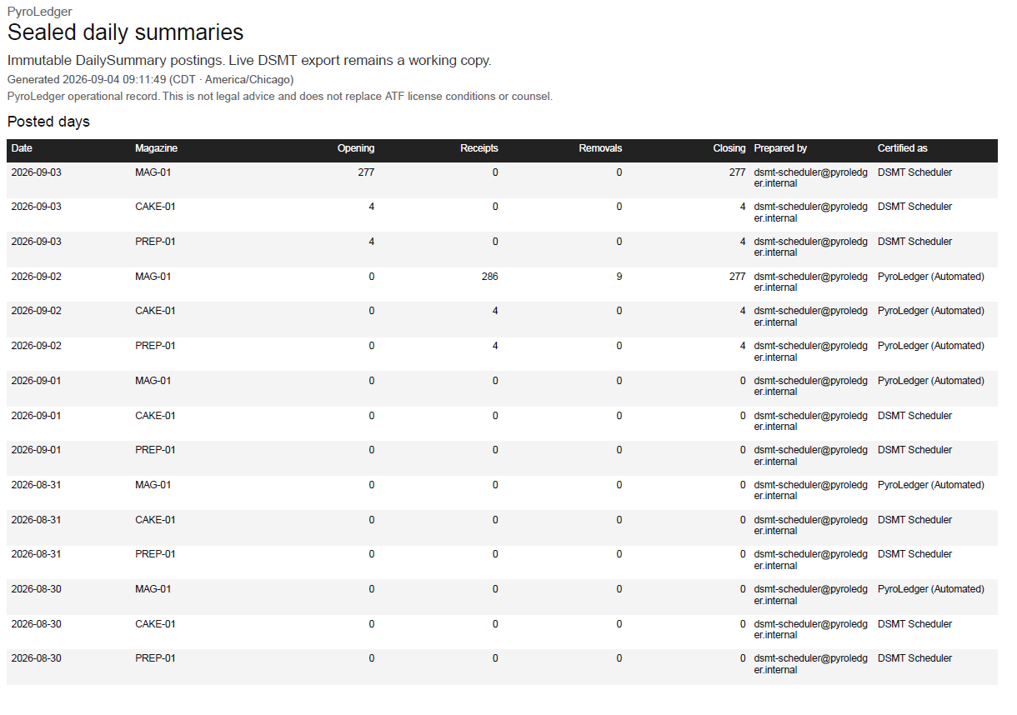Click 'PyroLedger (Automated)' in 2026-08-30 MAG-01 row
The height and width of the screenshot is (715, 1017).
tap(931, 589)
